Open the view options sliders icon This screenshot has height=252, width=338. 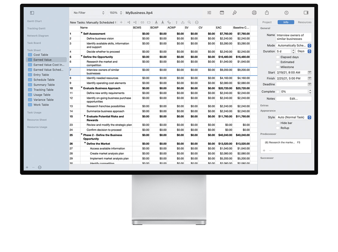[x=209, y=13]
